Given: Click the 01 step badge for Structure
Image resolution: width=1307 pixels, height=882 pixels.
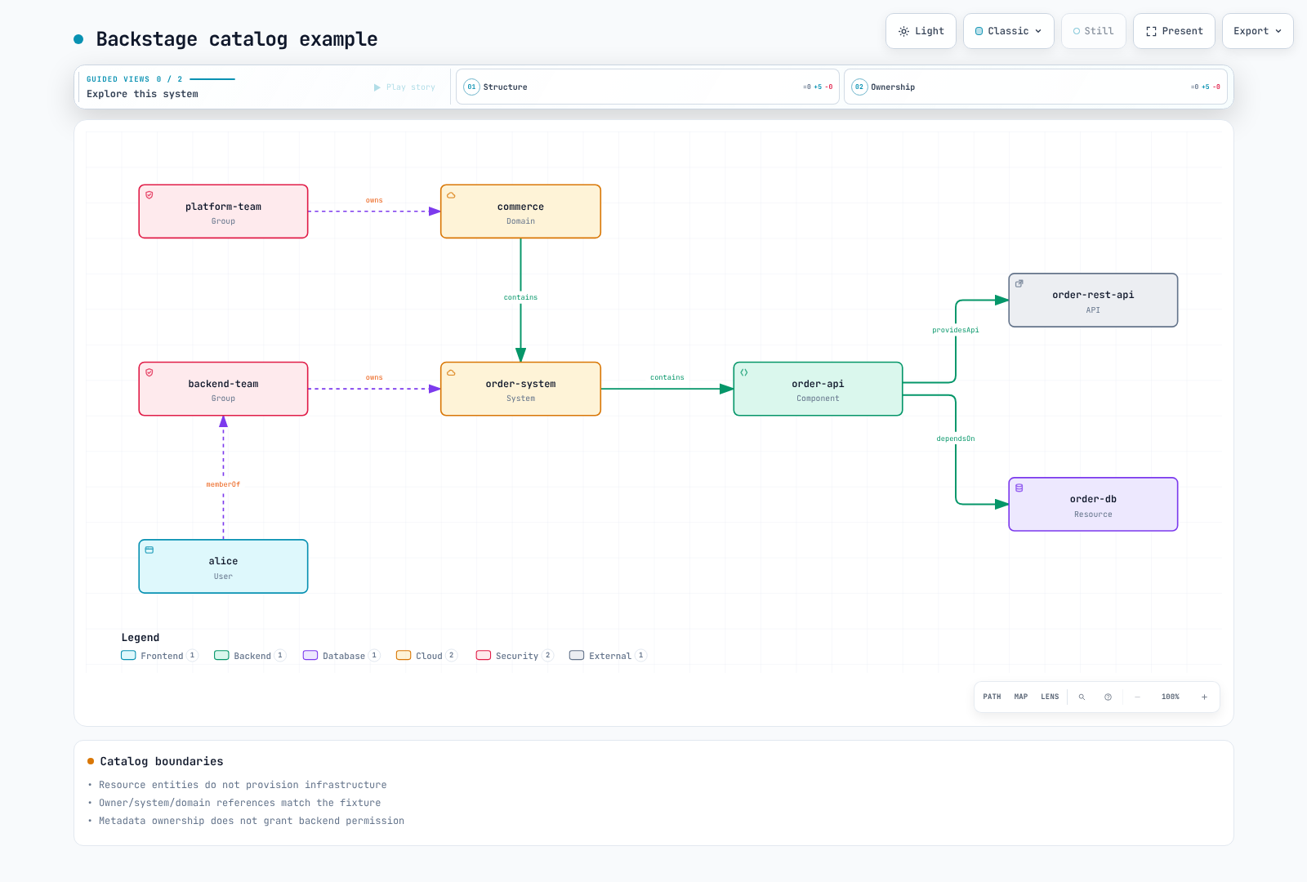Looking at the screenshot, I should coord(471,87).
